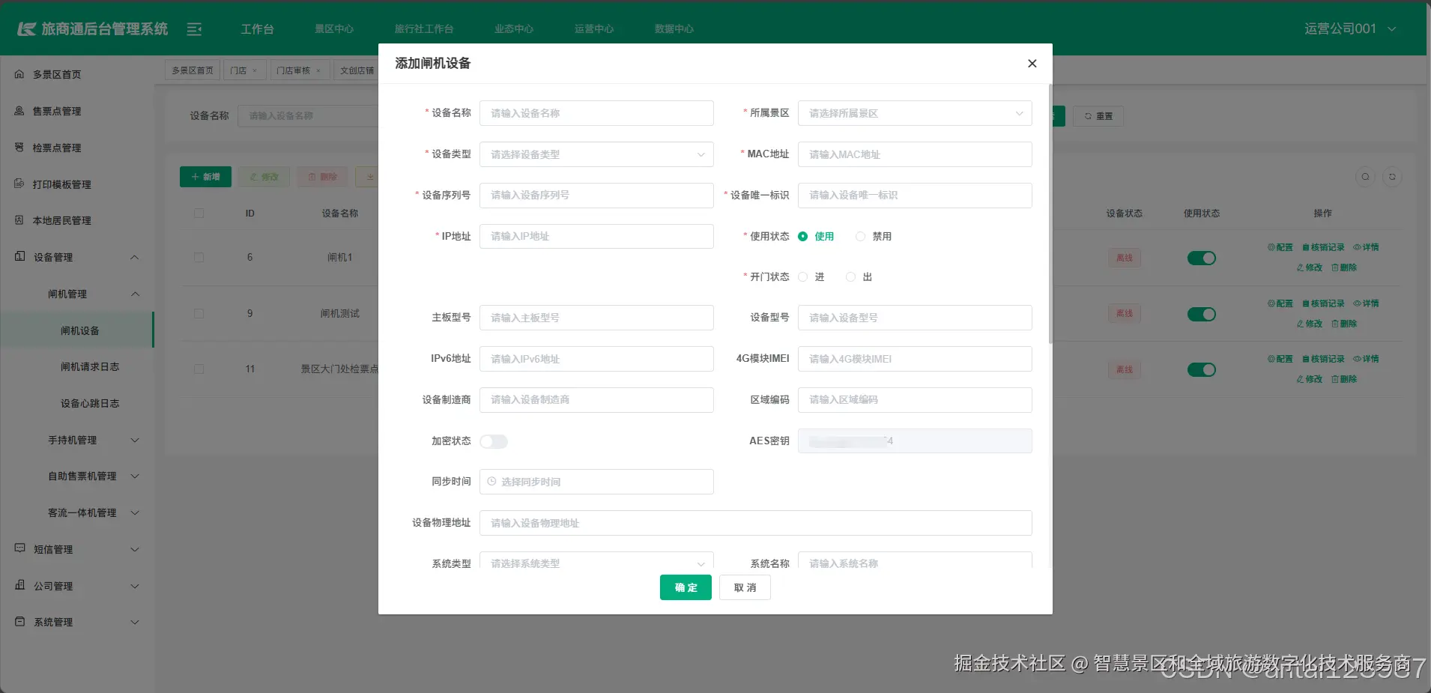Click the search icon above the table

pos(1365,177)
